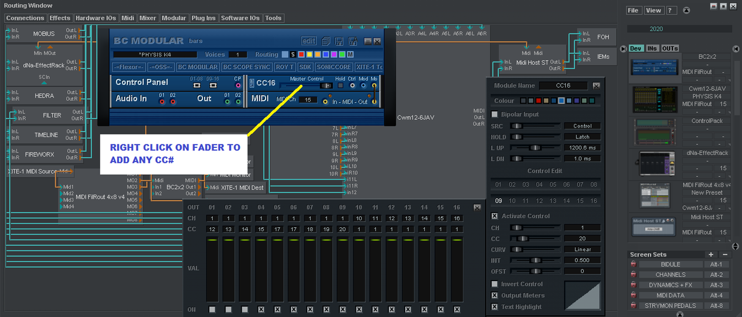Click the CC value field under output 10
The height and width of the screenshot is (317, 742).
click(359, 229)
